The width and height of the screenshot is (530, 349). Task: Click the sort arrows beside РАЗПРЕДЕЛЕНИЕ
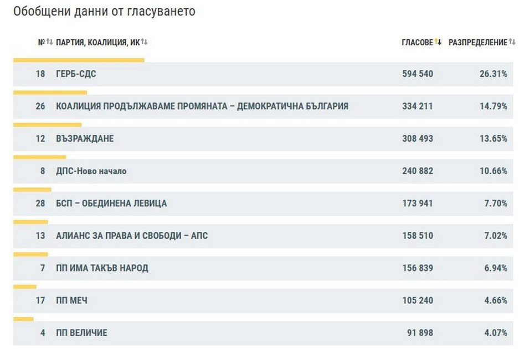tap(512, 42)
